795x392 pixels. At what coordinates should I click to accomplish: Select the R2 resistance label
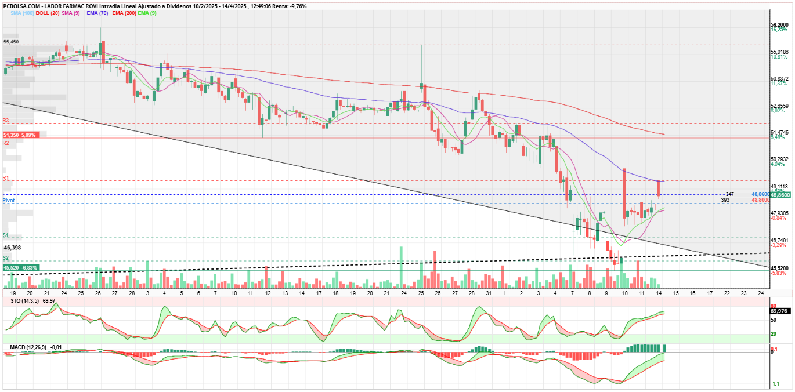point(5,143)
